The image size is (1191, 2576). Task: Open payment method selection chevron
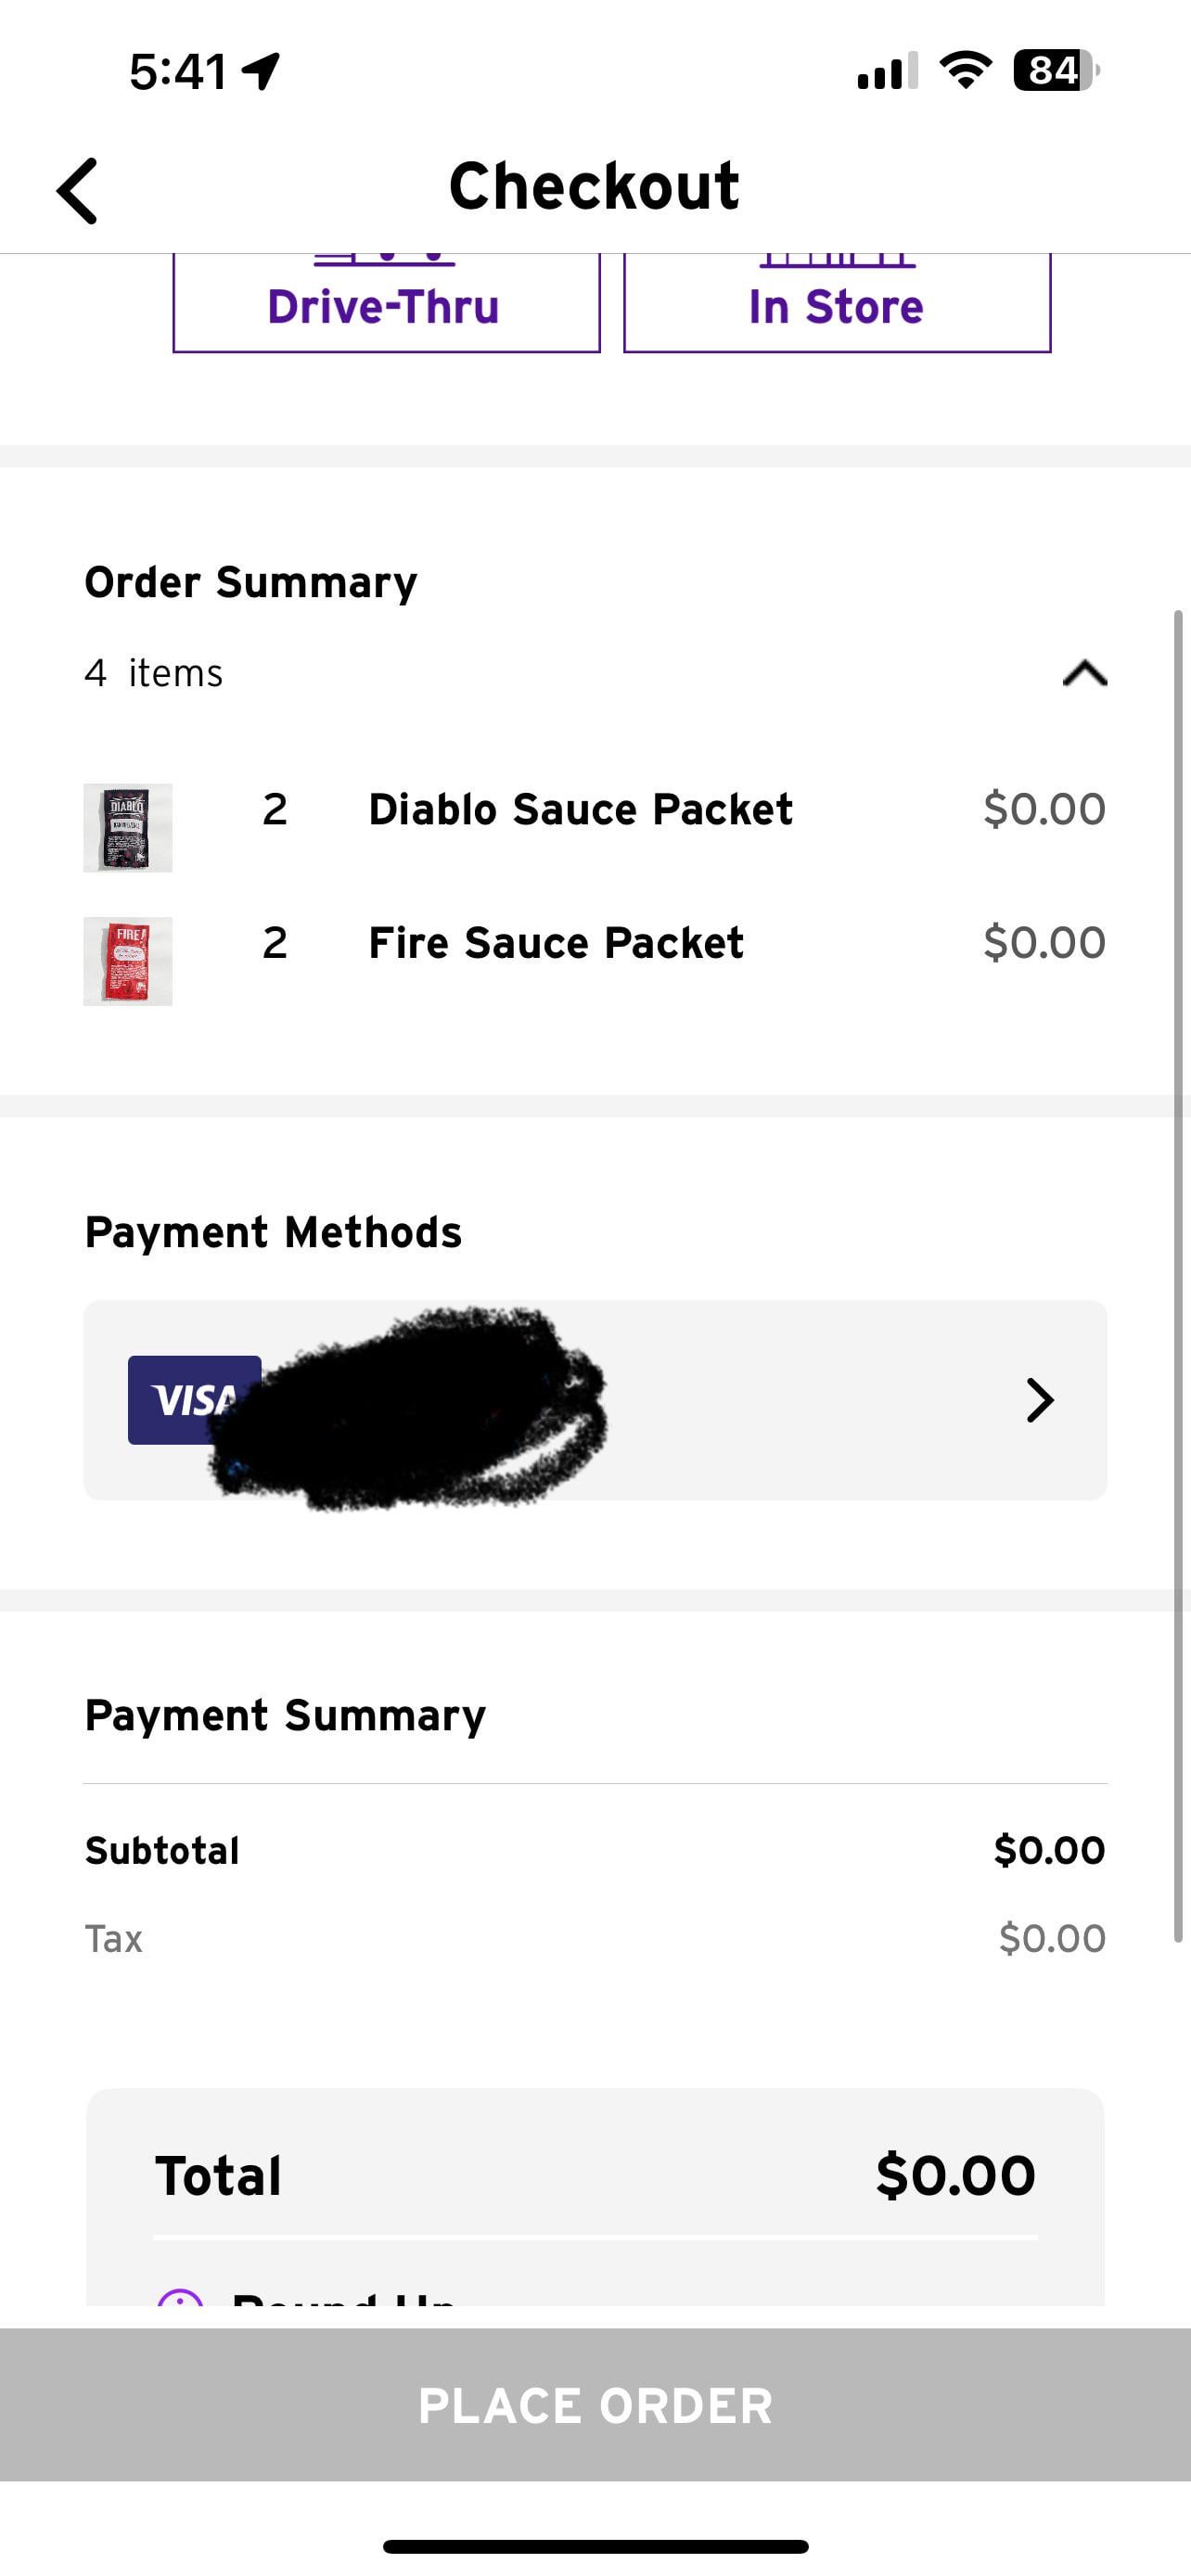1040,1400
